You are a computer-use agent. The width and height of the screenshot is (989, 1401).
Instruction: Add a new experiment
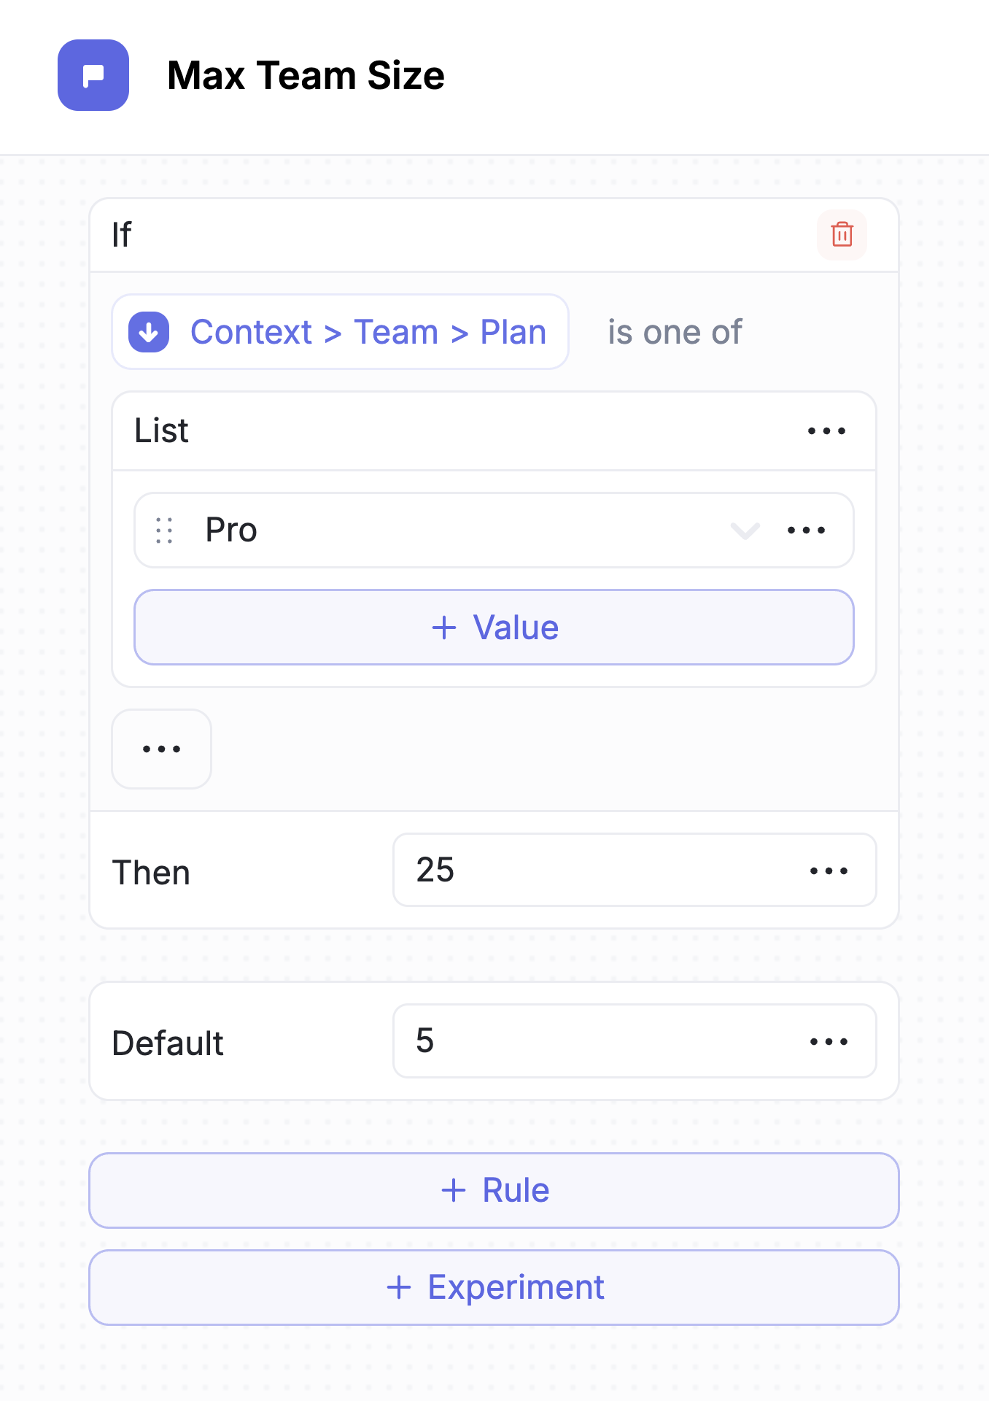494,1287
